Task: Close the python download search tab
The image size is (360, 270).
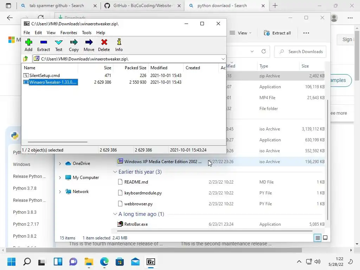Action: 263,6
